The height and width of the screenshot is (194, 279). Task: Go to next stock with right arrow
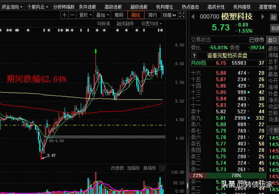[262, 17]
